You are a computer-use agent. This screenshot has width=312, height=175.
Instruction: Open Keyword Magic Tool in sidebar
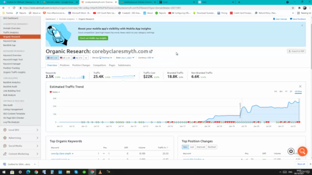(x=13, y=59)
